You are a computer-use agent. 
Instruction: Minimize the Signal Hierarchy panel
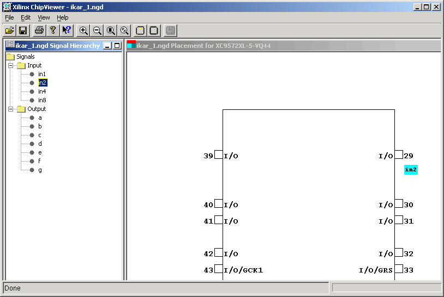(107, 46)
